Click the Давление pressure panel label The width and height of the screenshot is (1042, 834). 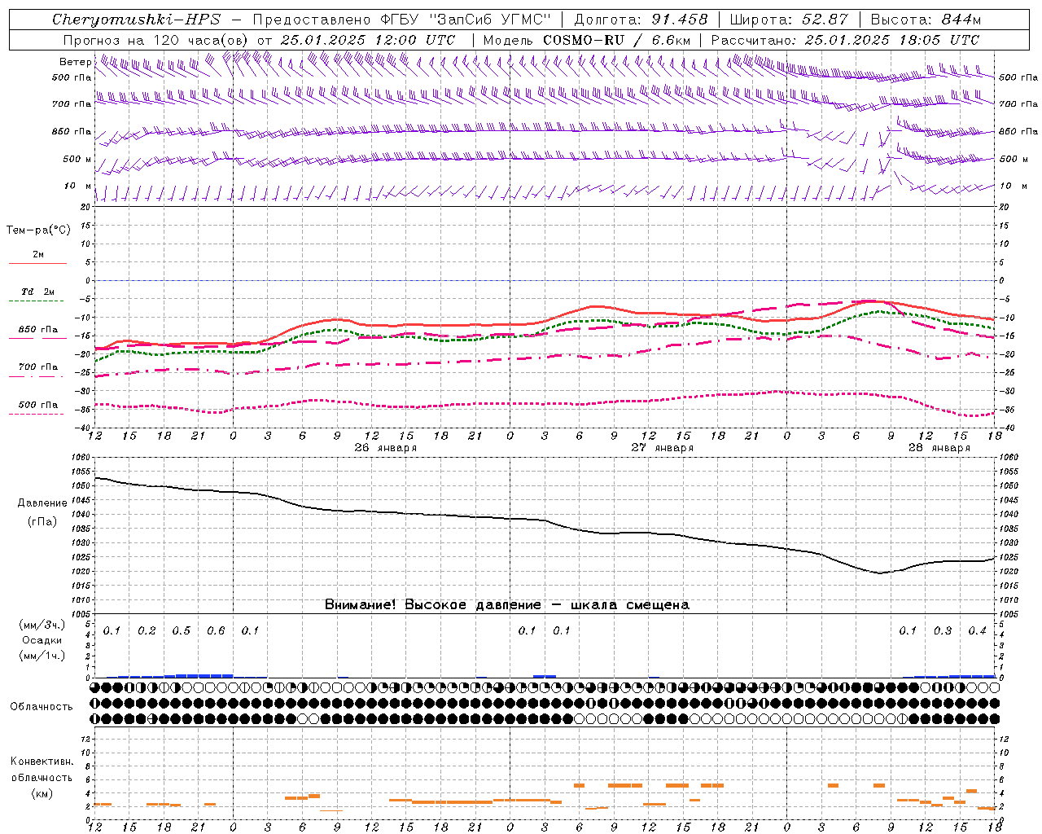click(42, 503)
